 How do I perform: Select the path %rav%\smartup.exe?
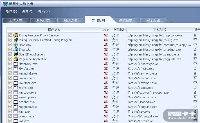142,97
